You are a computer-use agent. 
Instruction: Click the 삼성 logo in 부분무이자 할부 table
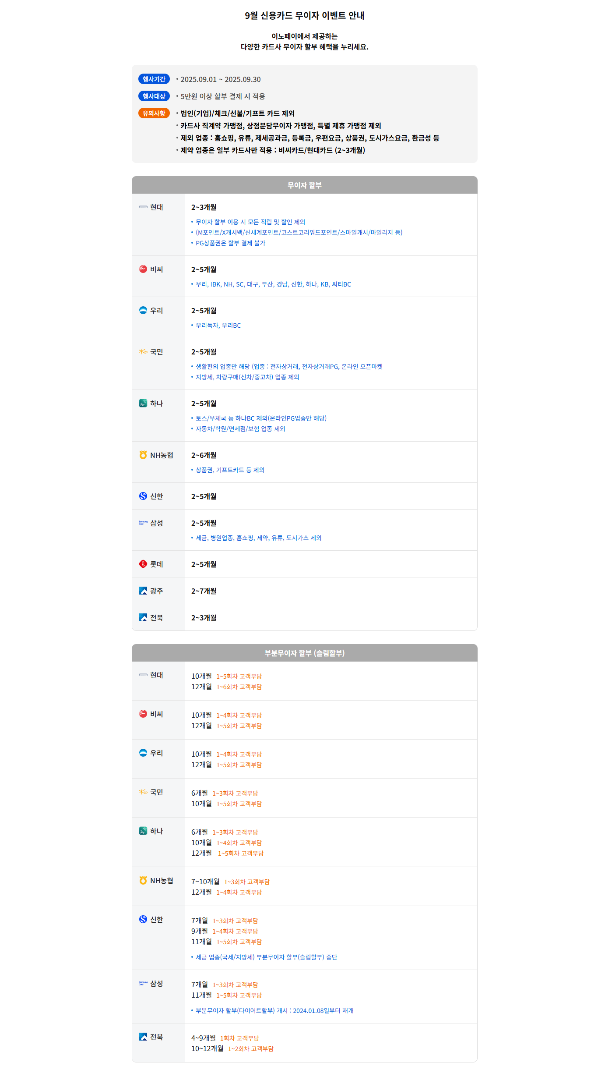point(143,983)
